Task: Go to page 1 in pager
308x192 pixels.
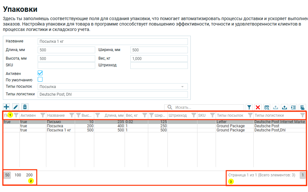Action: pyautogui.click(x=302, y=175)
